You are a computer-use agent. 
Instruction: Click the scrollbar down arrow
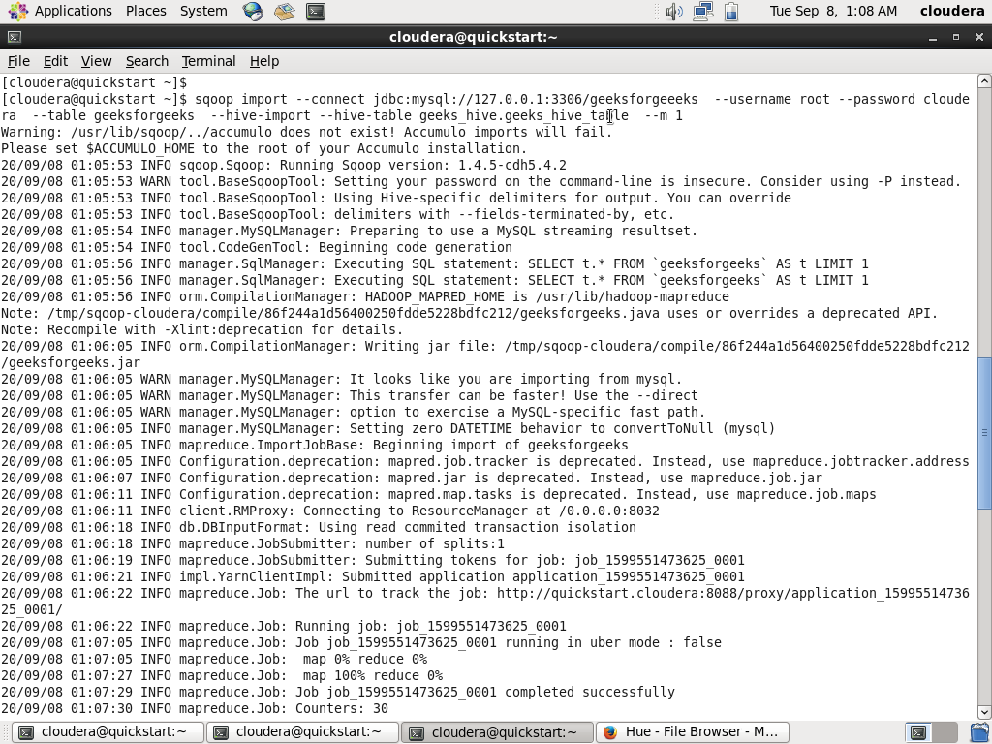(984, 712)
